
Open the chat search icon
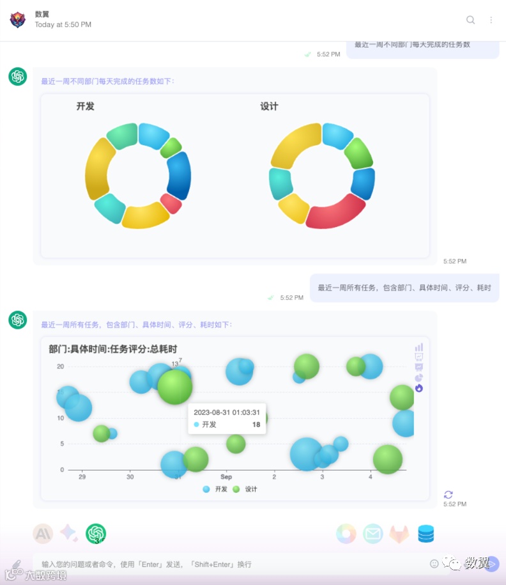pos(471,20)
